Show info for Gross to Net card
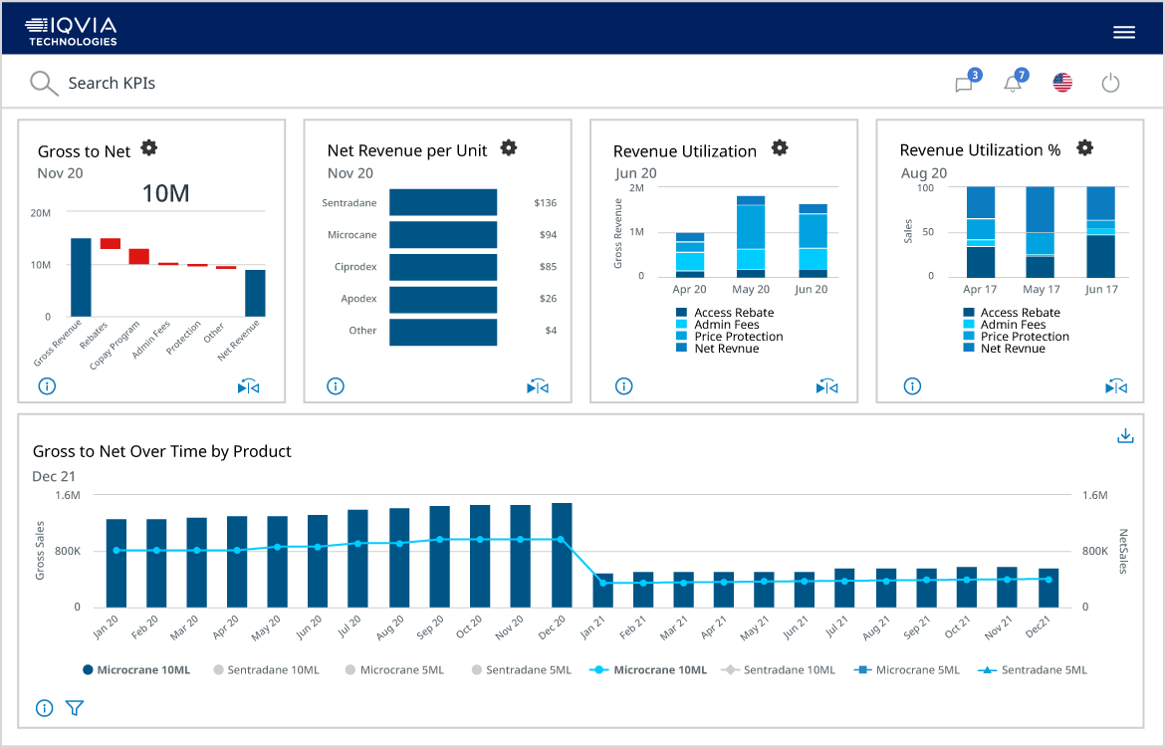This screenshot has width=1165, height=748. point(47,385)
